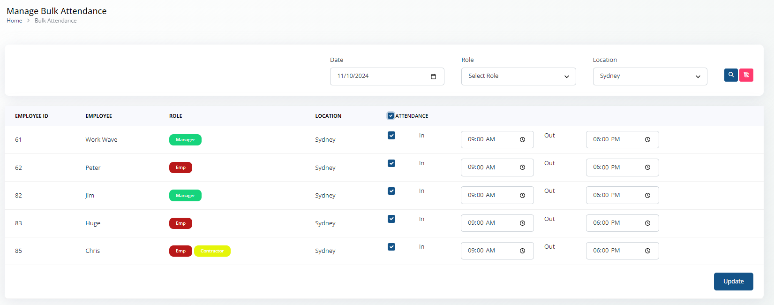Click the EMPLOYEE column header
The height and width of the screenshot is (305, 774).
[x=98, y=116]
